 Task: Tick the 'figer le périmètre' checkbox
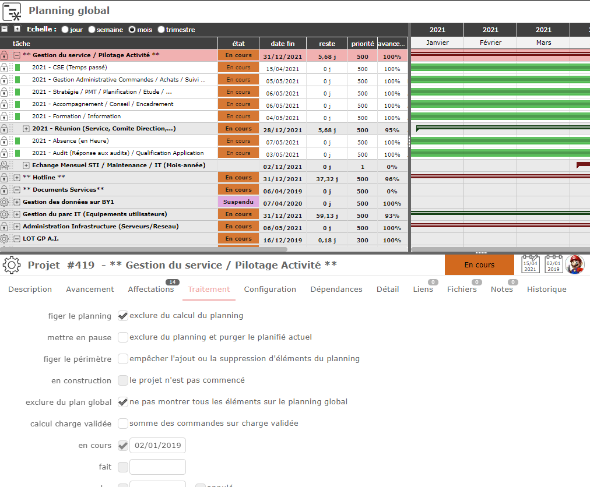click(x=123, y=359)
